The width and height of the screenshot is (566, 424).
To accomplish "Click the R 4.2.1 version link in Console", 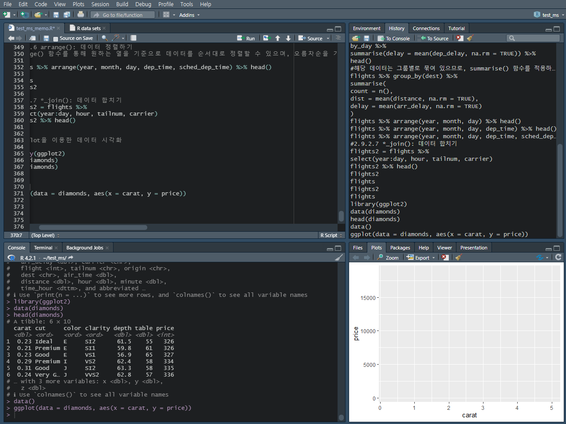I will click(28, 257).
